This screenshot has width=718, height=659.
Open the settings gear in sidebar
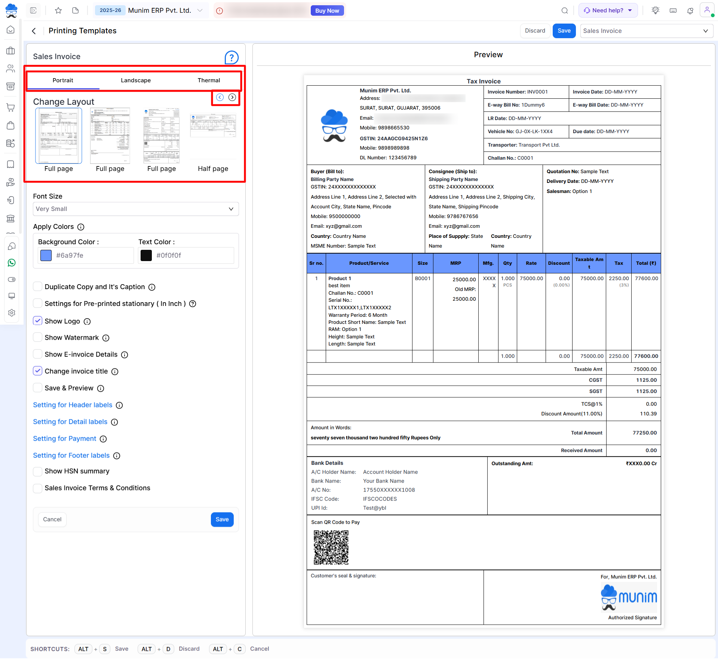(11, 313)
